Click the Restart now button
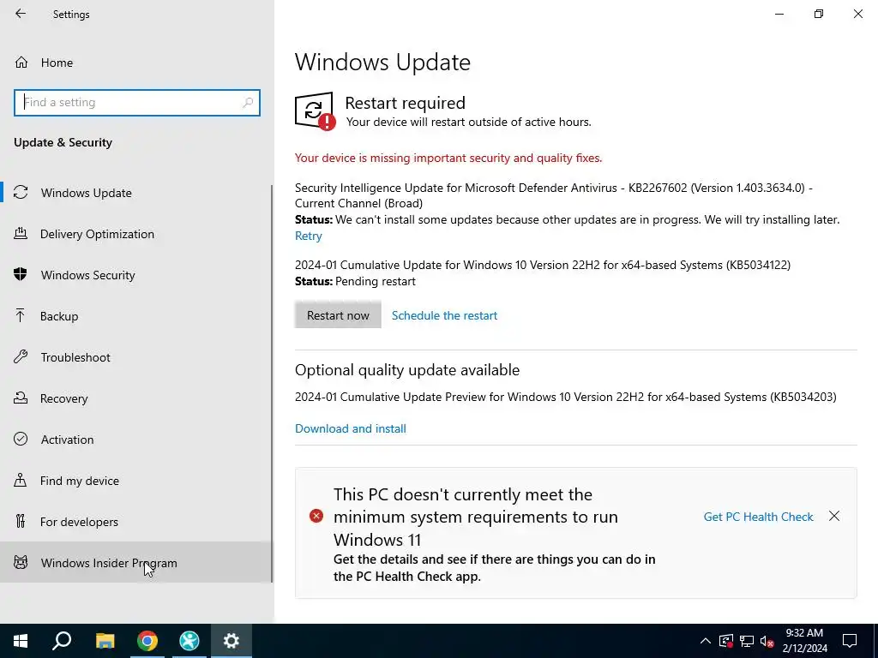 338,315
